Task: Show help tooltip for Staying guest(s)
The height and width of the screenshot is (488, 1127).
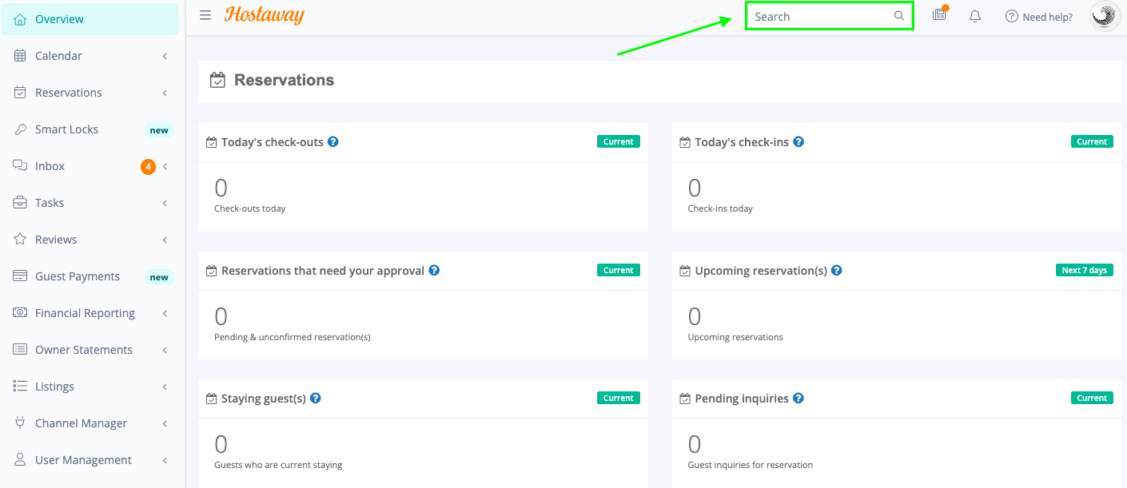Action: coord(316,399)
